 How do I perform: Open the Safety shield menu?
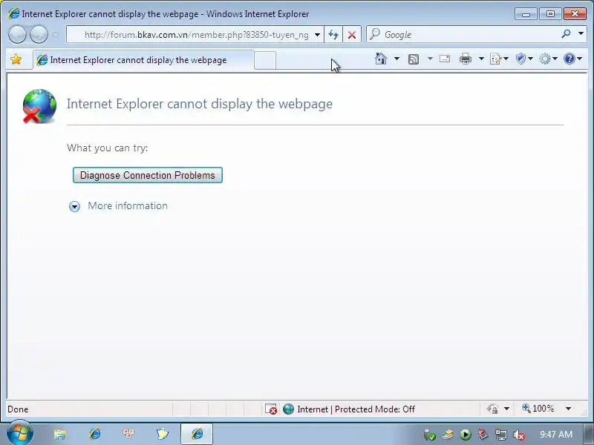pos(524,59)
